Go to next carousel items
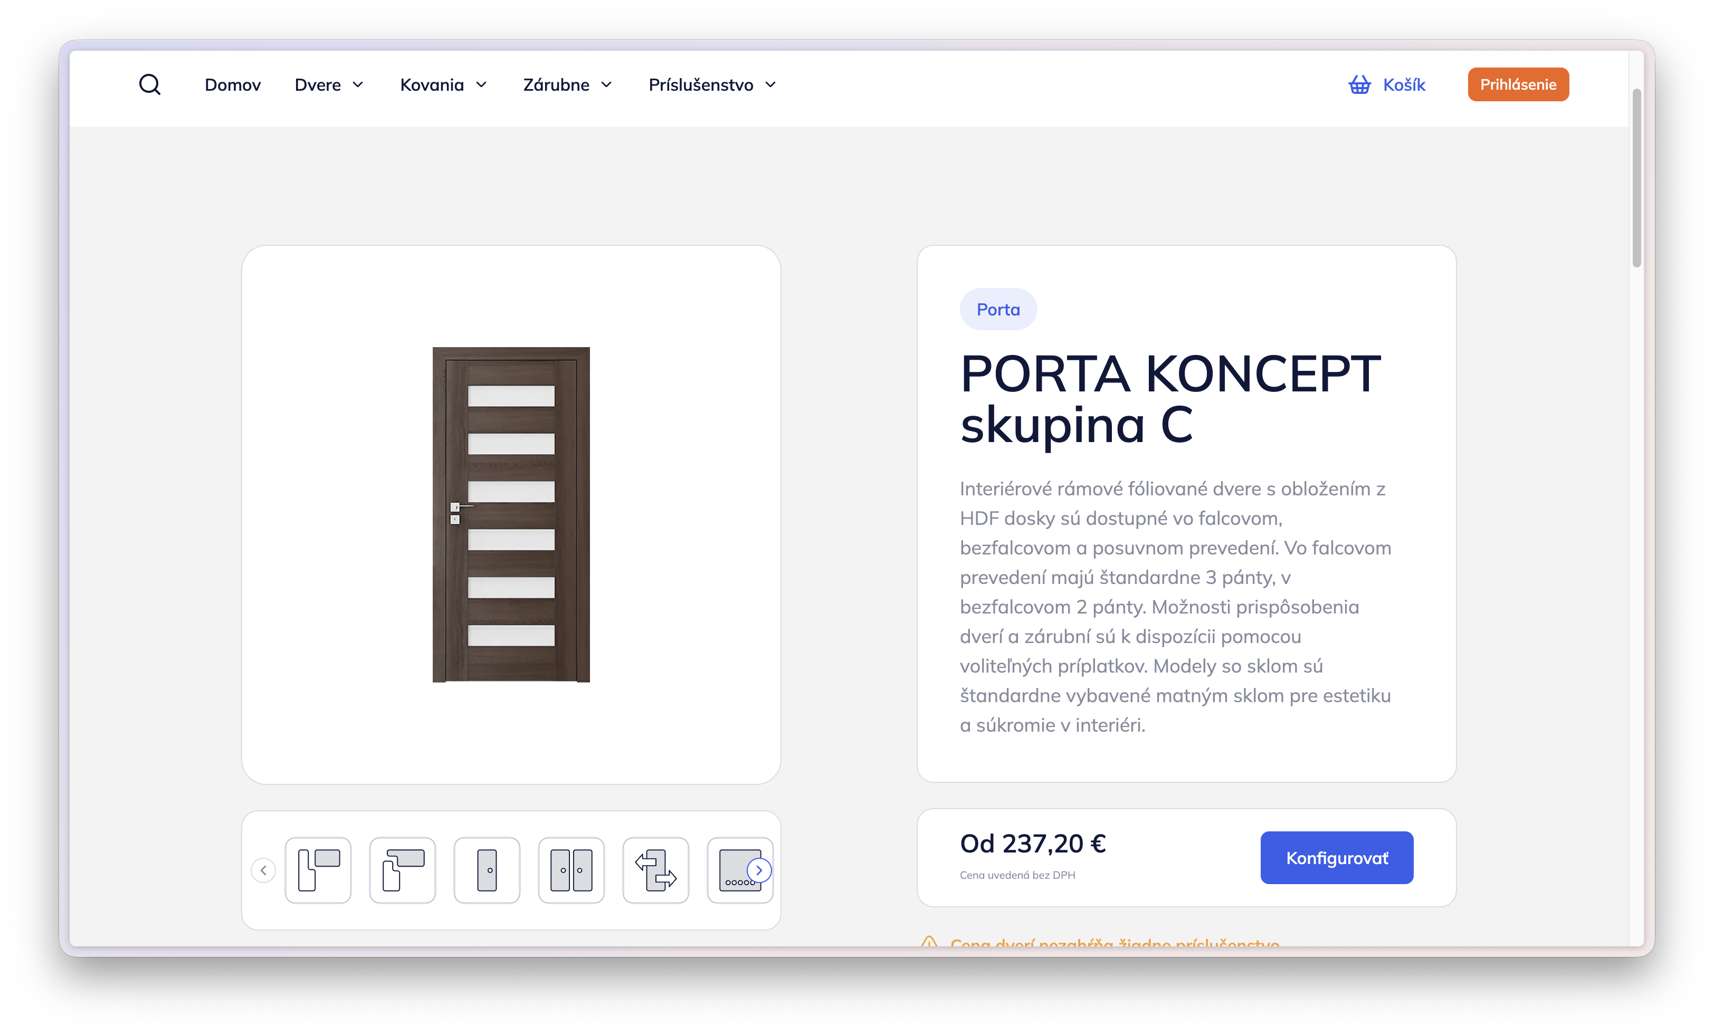This screenshot has width=1714, height=1035. click(x=759, y=870)
